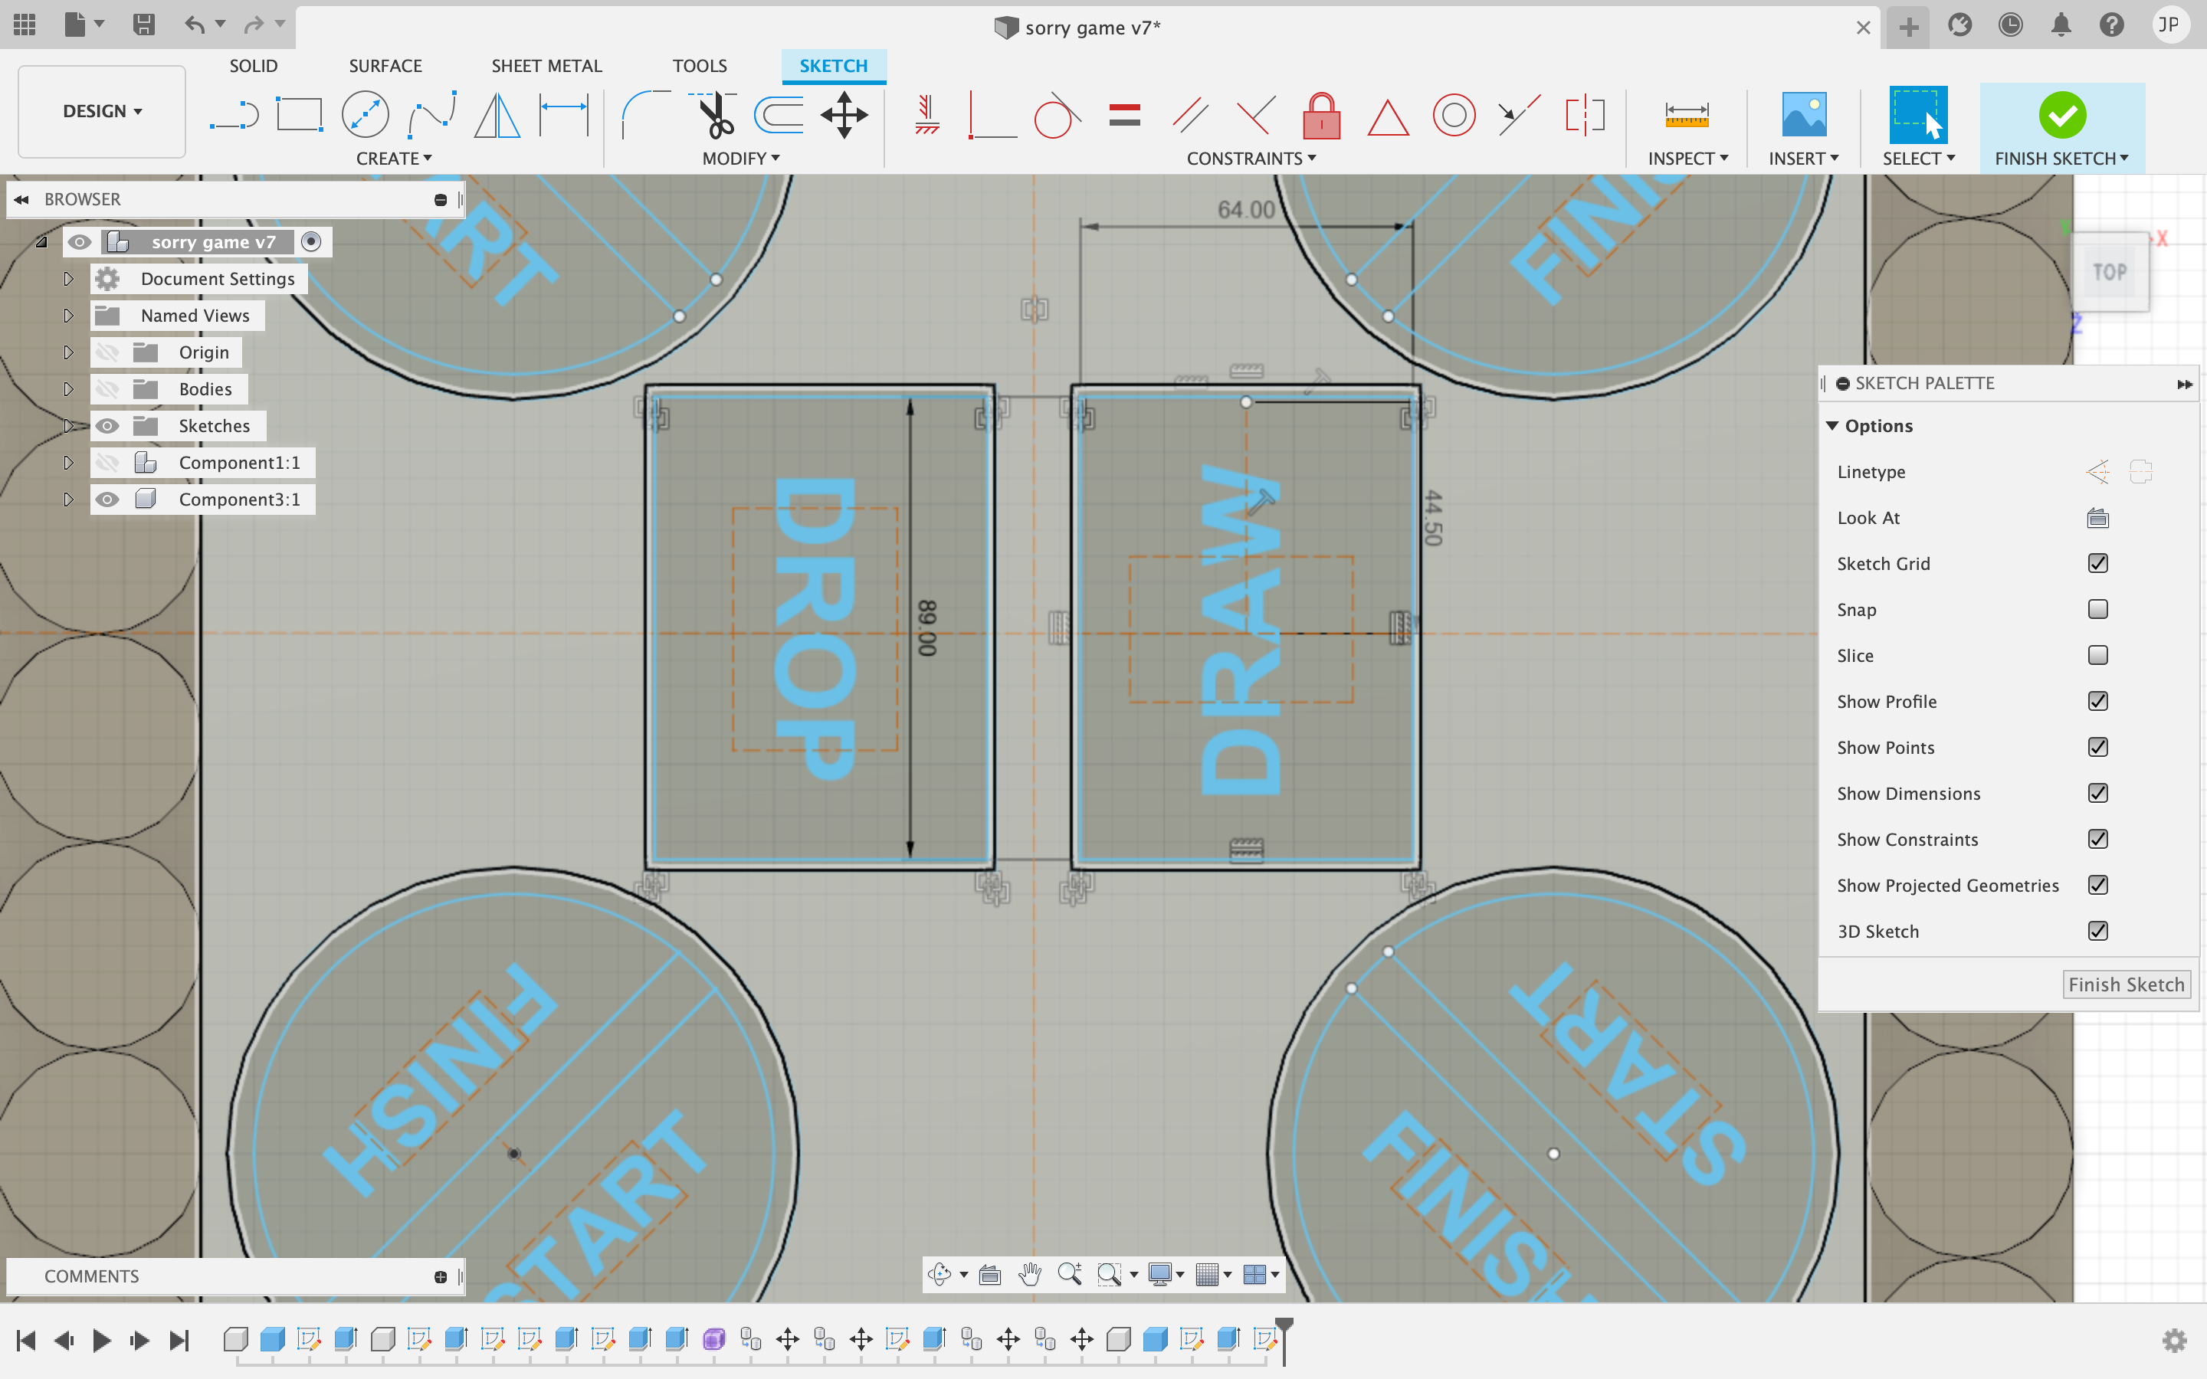Select the Mirror sketch tool
2207x1379 pixels.
click(x=497, y=116)
